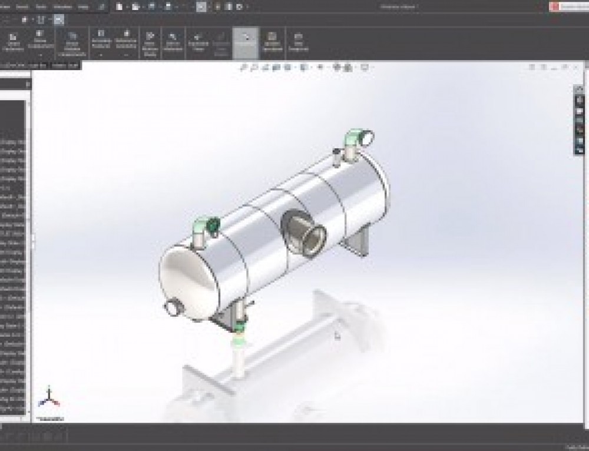This screenshot has width=589, height=451.
Task: Activate the Mate tool
Action: point(39,41)
